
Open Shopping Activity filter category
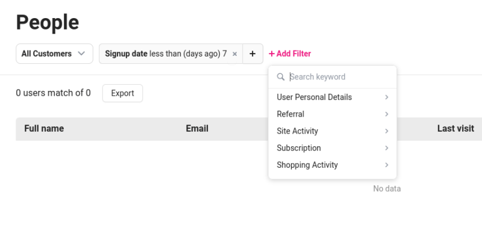(333, 165)
